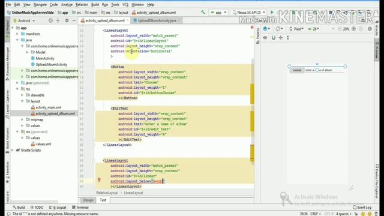Click CRLF line separator in status bar

click(x=316, y=214)
